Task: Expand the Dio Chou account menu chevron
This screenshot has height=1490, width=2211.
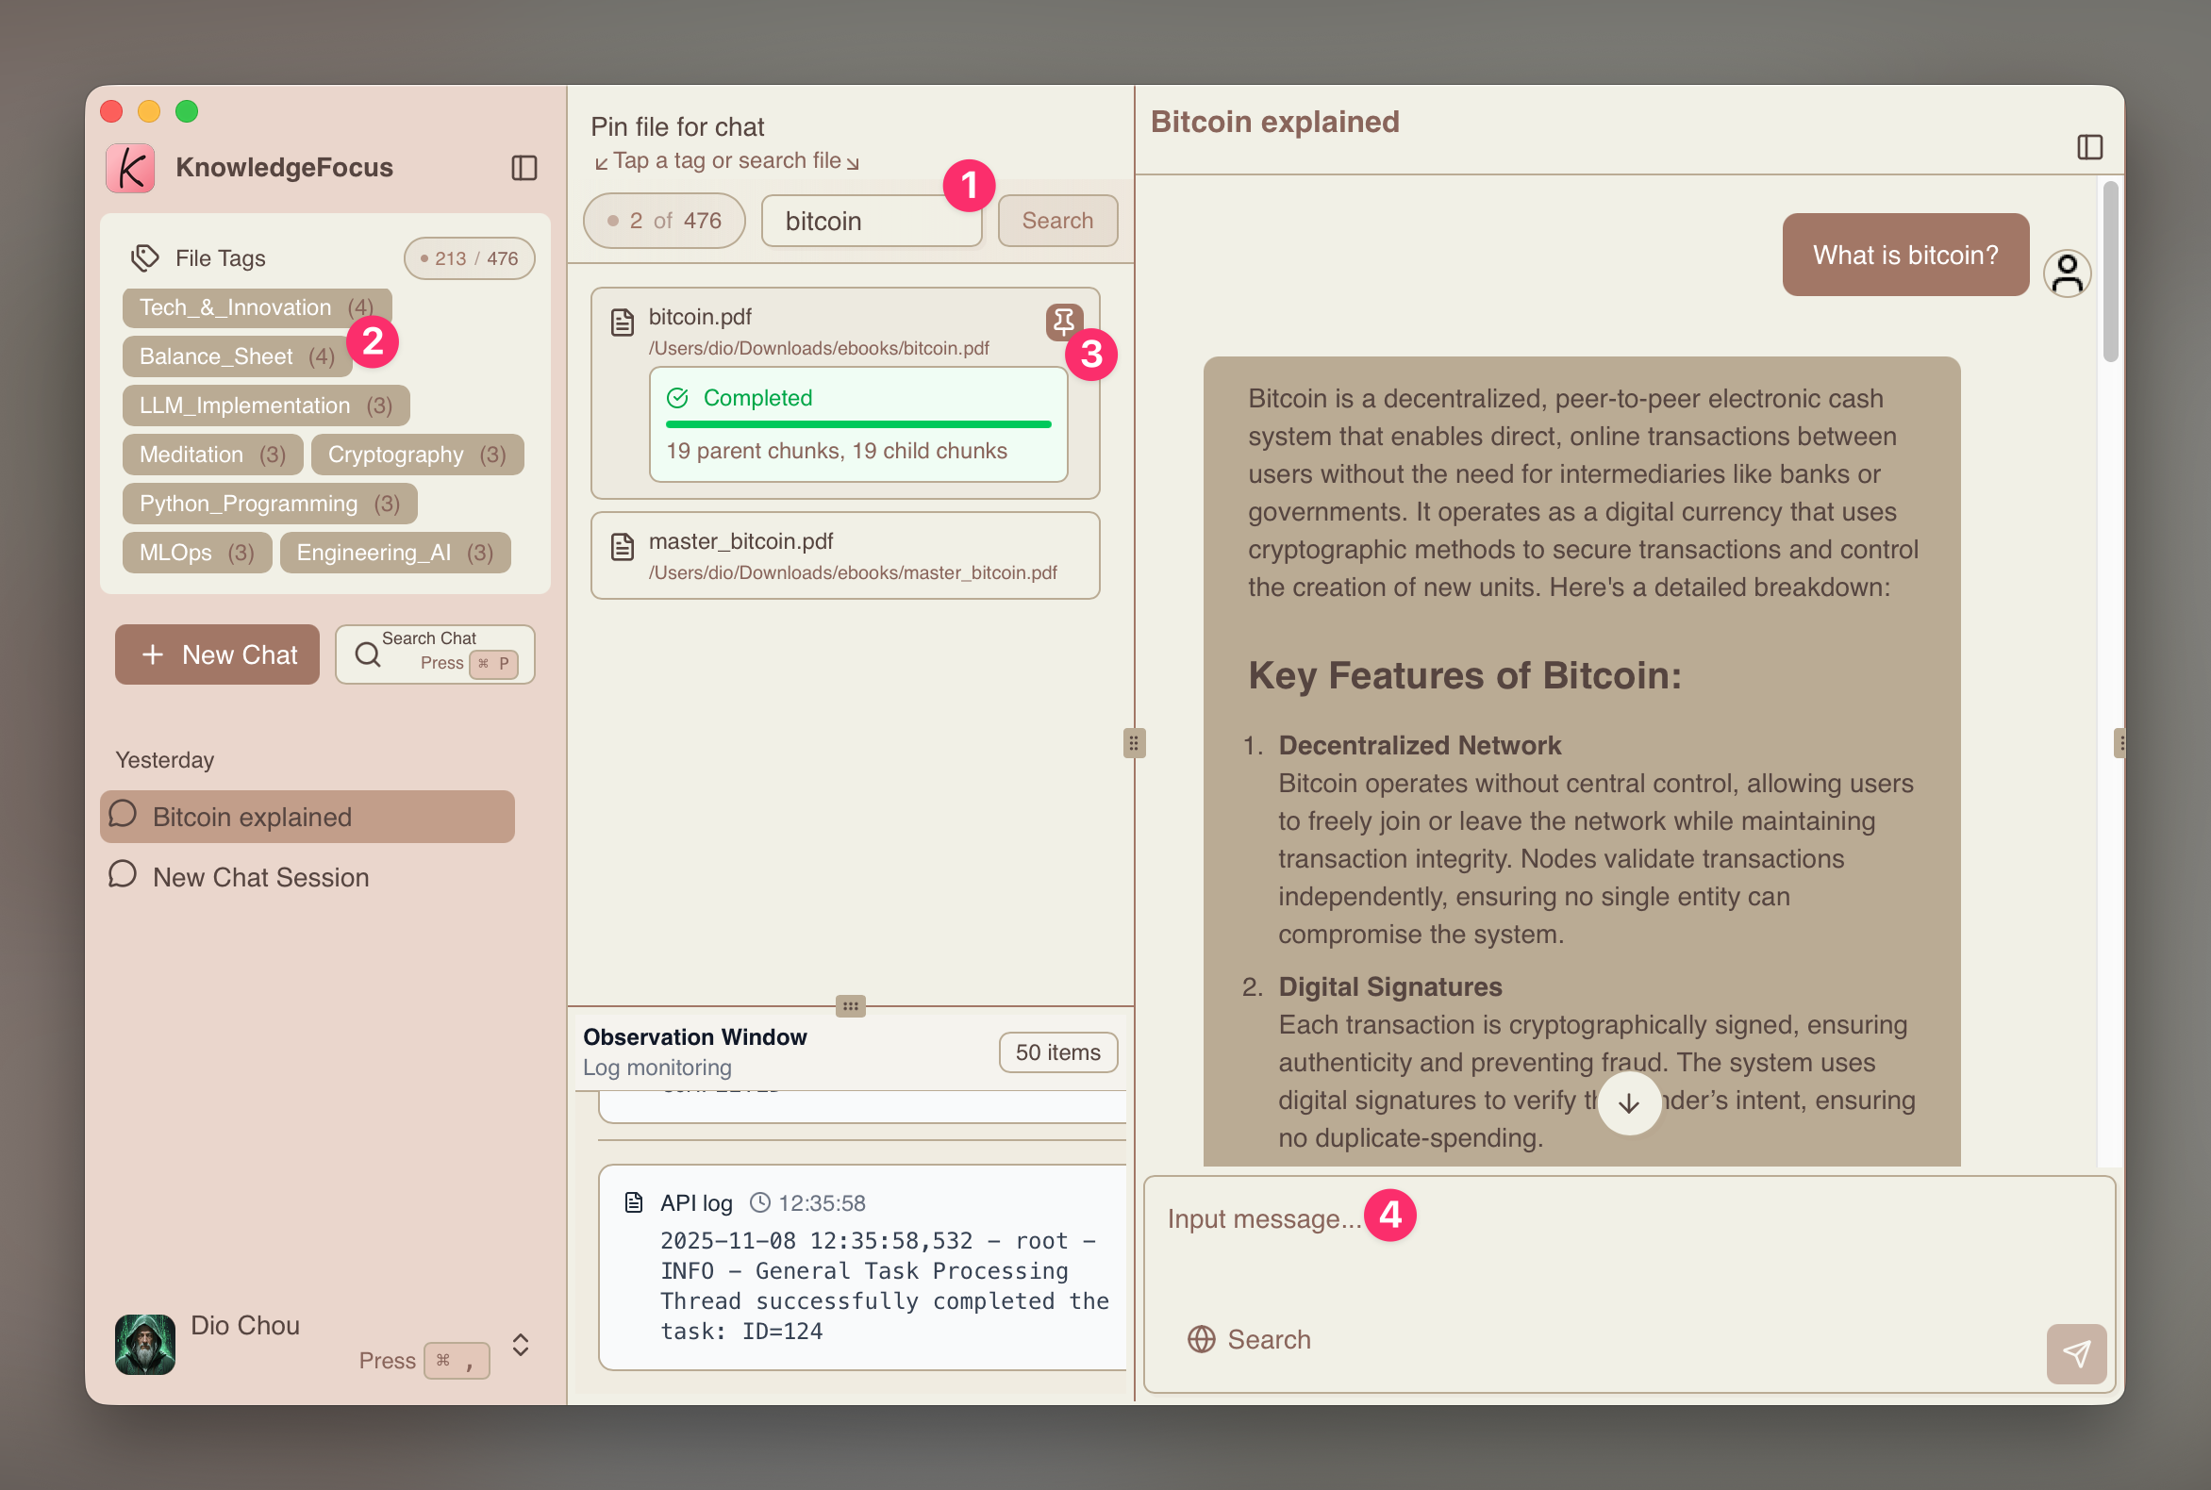Action: tap(520, 1345)
